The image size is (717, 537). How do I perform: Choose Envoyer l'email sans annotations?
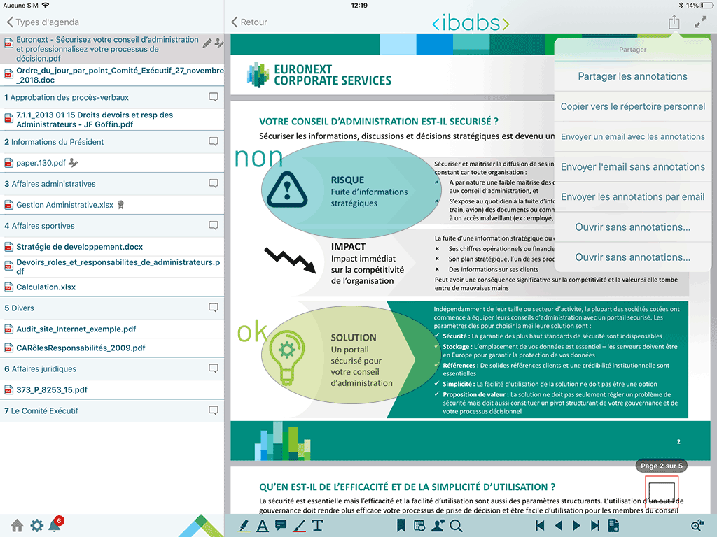[632, 166]
